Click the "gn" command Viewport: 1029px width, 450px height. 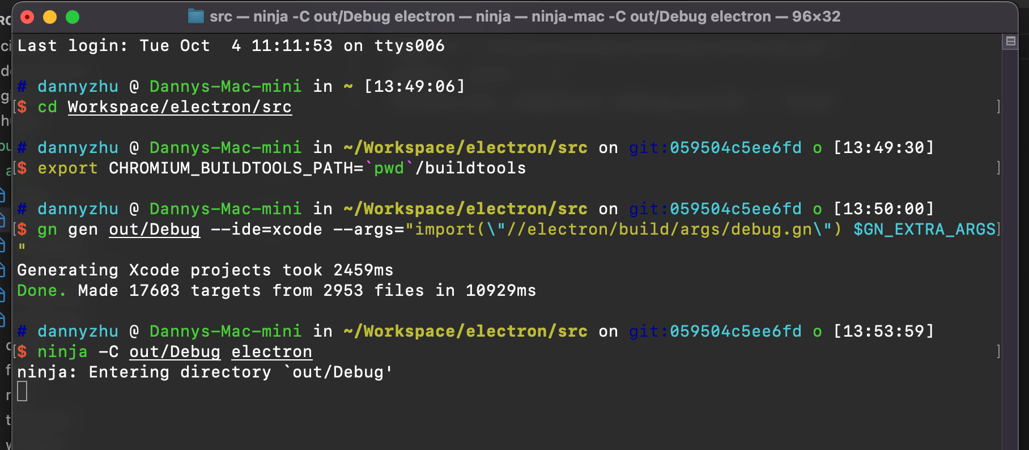pyautogui.click(x=48, y=230)
